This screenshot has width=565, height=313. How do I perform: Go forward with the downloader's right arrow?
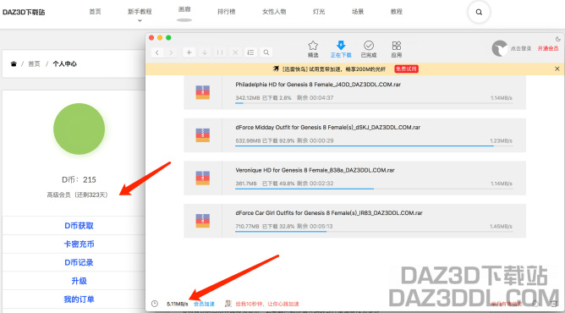171,52
